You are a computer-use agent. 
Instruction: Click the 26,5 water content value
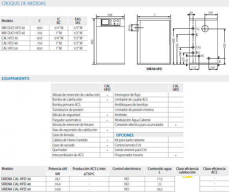coord(159,189)
